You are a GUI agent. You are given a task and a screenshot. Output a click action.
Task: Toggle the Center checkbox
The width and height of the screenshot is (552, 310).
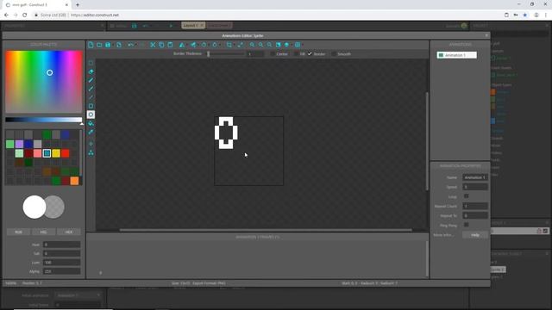click(273, 54)
